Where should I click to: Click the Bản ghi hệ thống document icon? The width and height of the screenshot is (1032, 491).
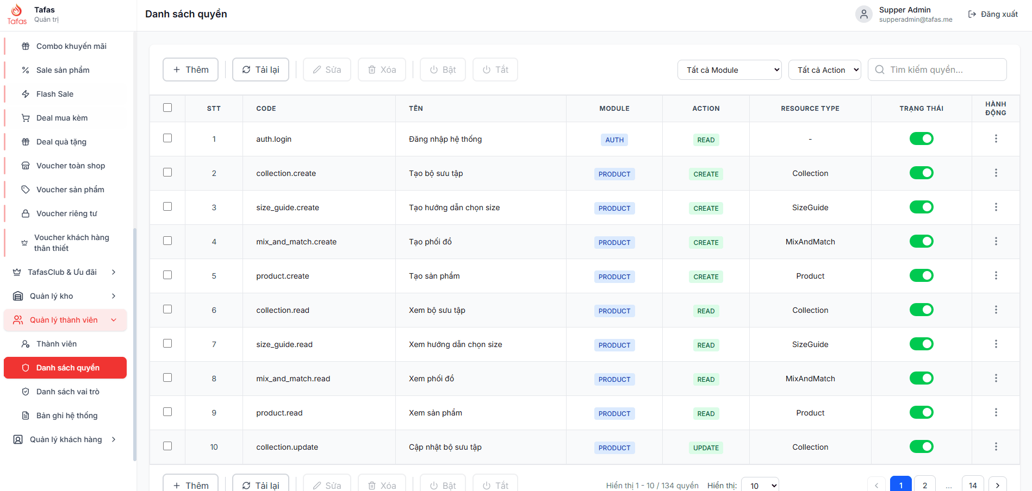pos(25,415)
